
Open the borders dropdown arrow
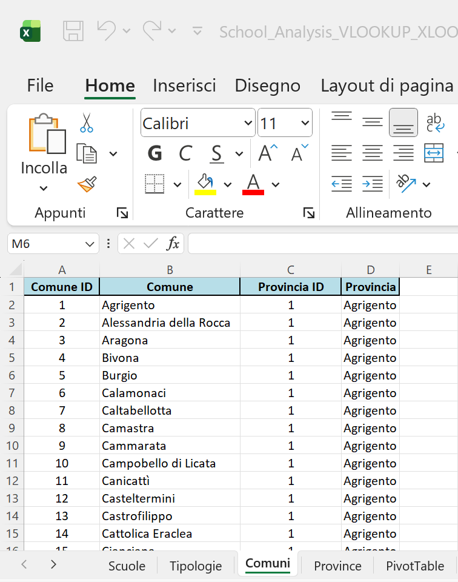coord(178,183)
